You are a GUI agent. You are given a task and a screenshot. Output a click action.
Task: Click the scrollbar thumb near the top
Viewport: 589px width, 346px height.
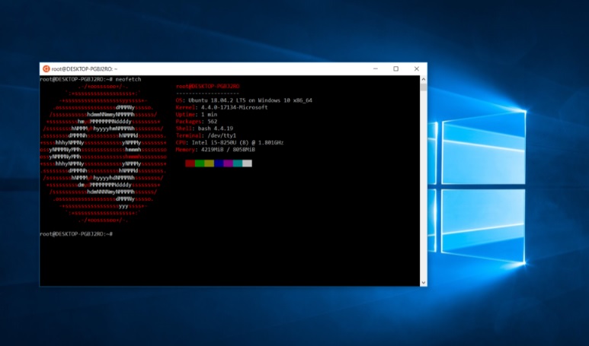pyautogui.click(x=424, y=87)
